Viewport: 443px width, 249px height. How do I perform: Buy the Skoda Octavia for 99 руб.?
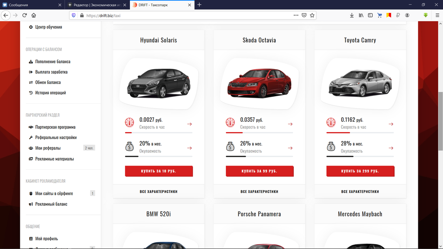tap(260, 171)
